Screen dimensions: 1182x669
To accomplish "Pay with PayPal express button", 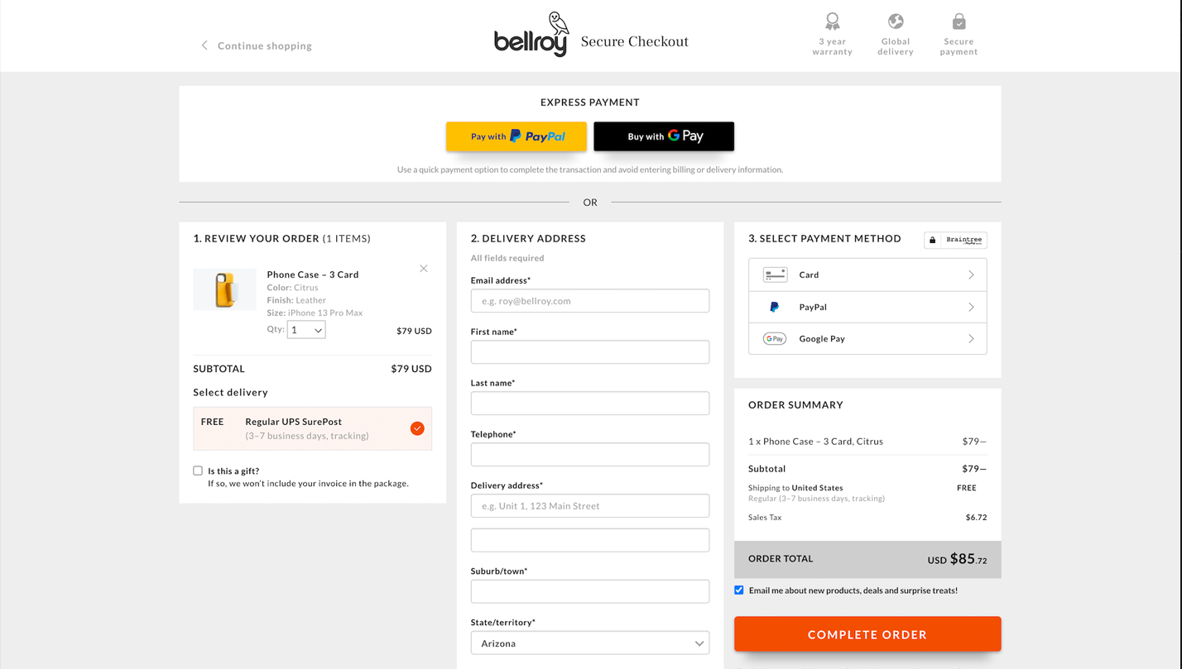I will (517, 136).
